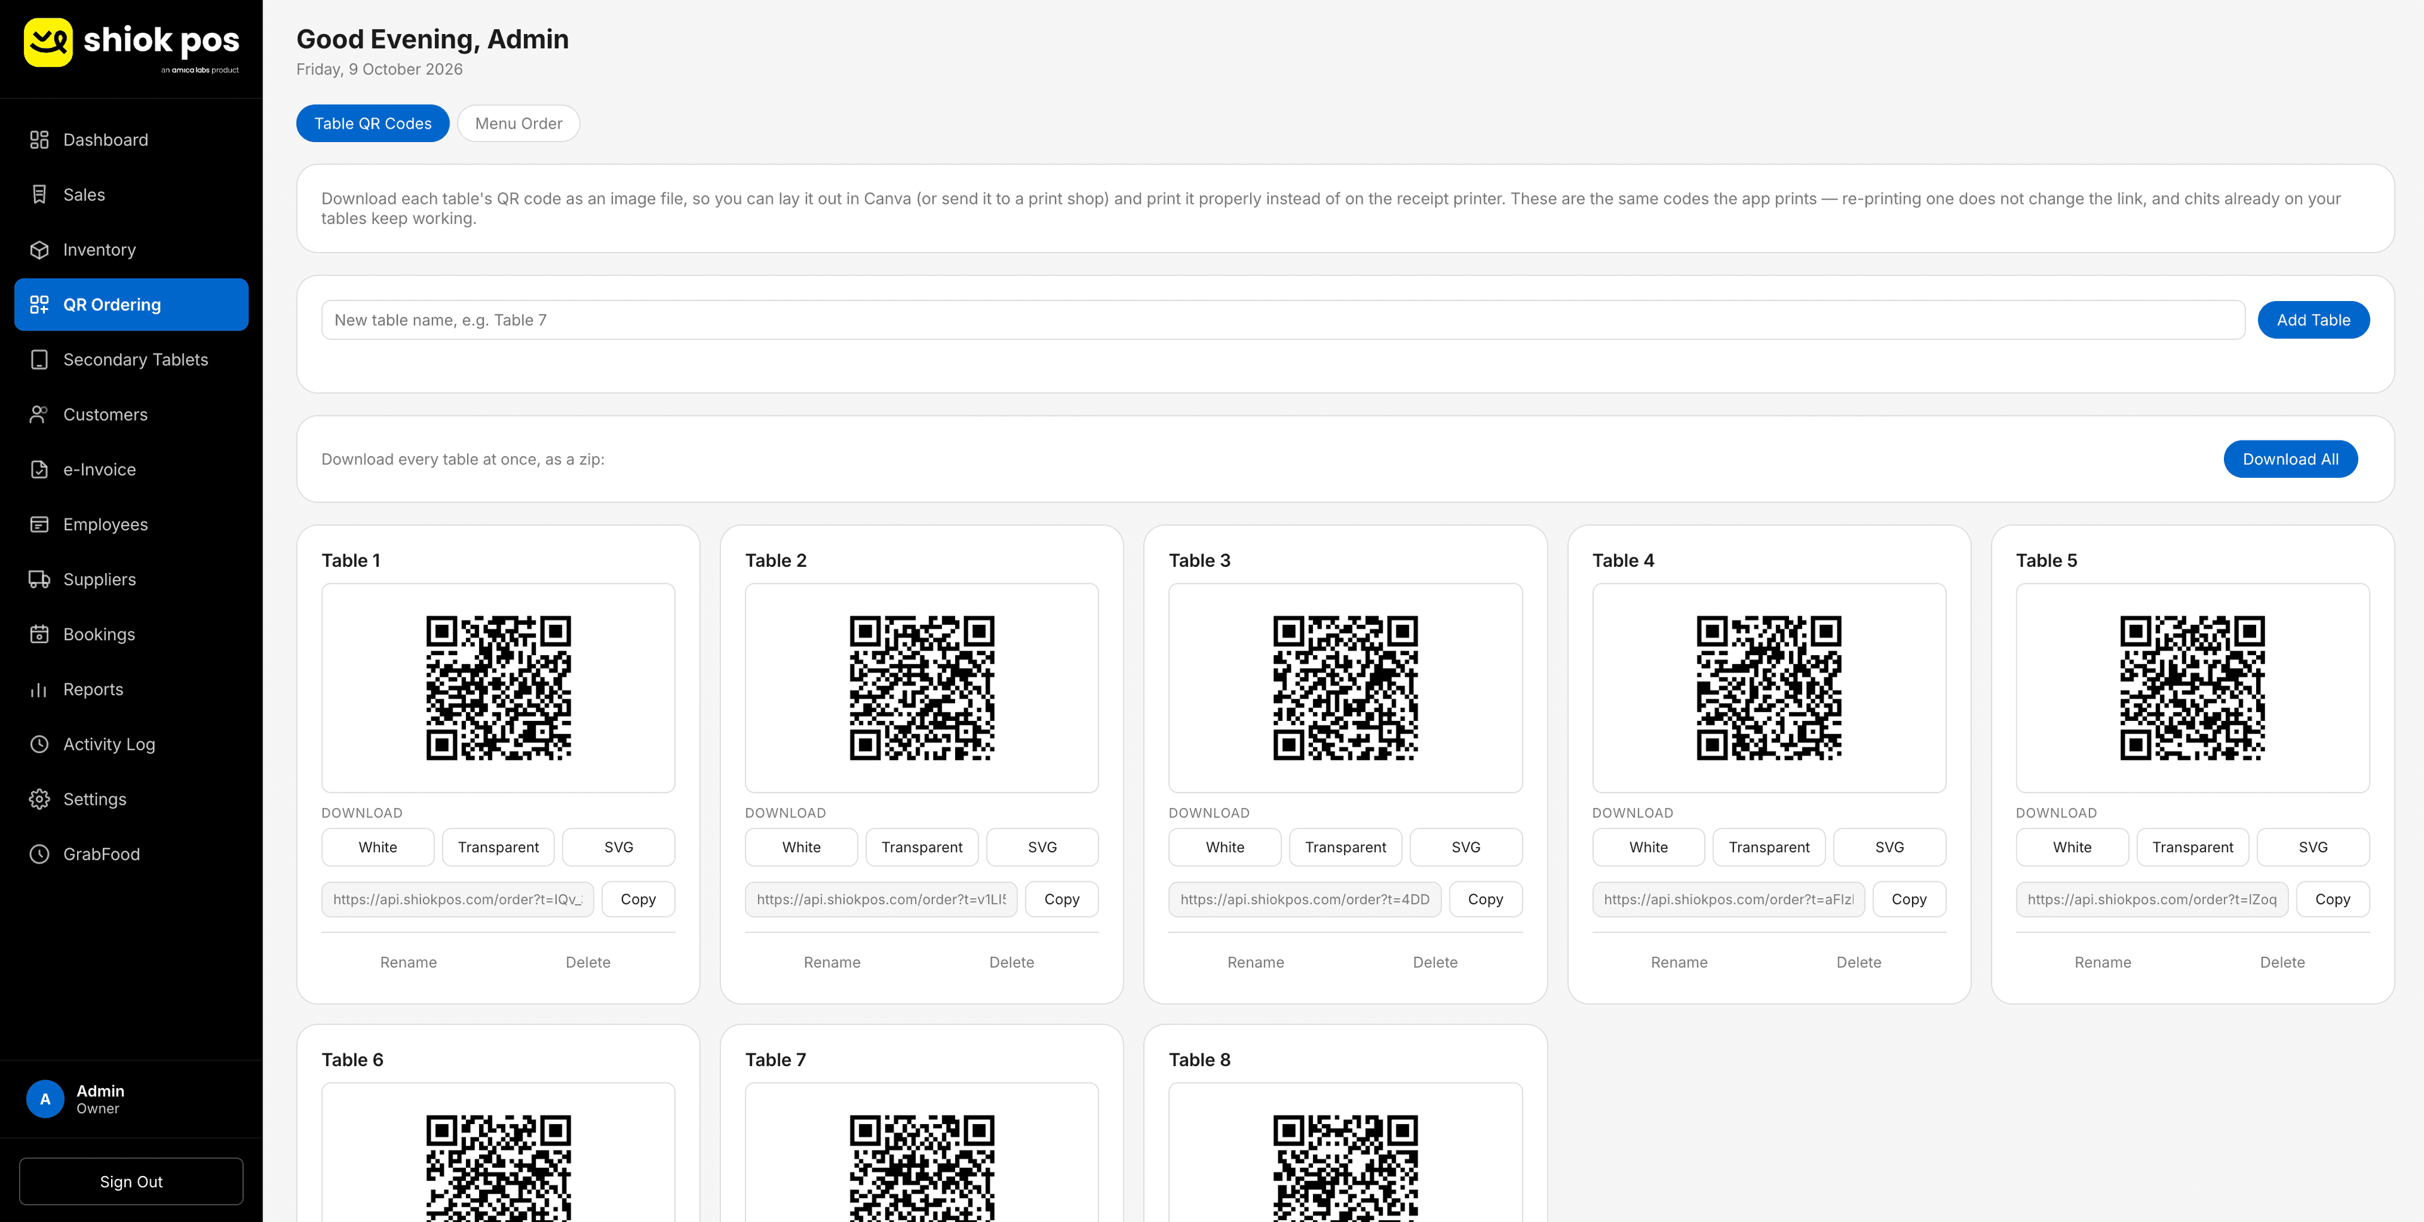Click the Admin avatar circle
This screenshot has width=2424, height=1222.
(x=45, y=1099)
